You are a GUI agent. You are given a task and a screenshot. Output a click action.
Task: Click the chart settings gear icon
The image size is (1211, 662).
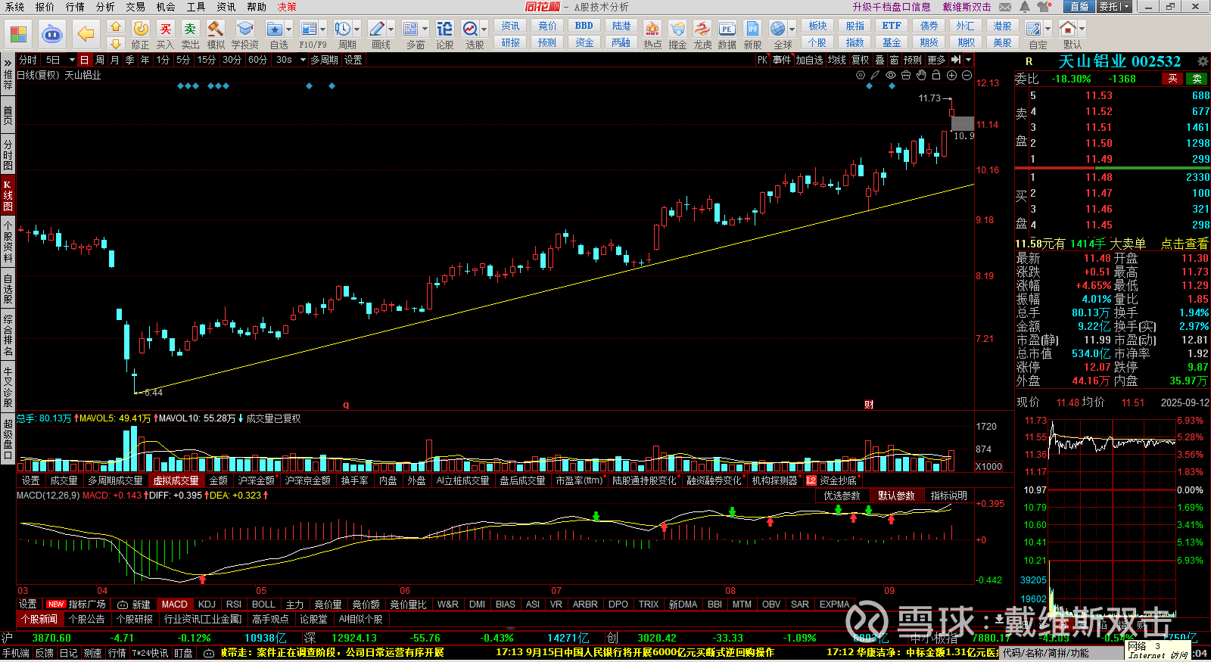pos(861,76)
